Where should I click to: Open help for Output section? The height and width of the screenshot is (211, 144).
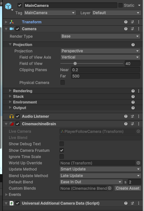[x=133, y=108]
